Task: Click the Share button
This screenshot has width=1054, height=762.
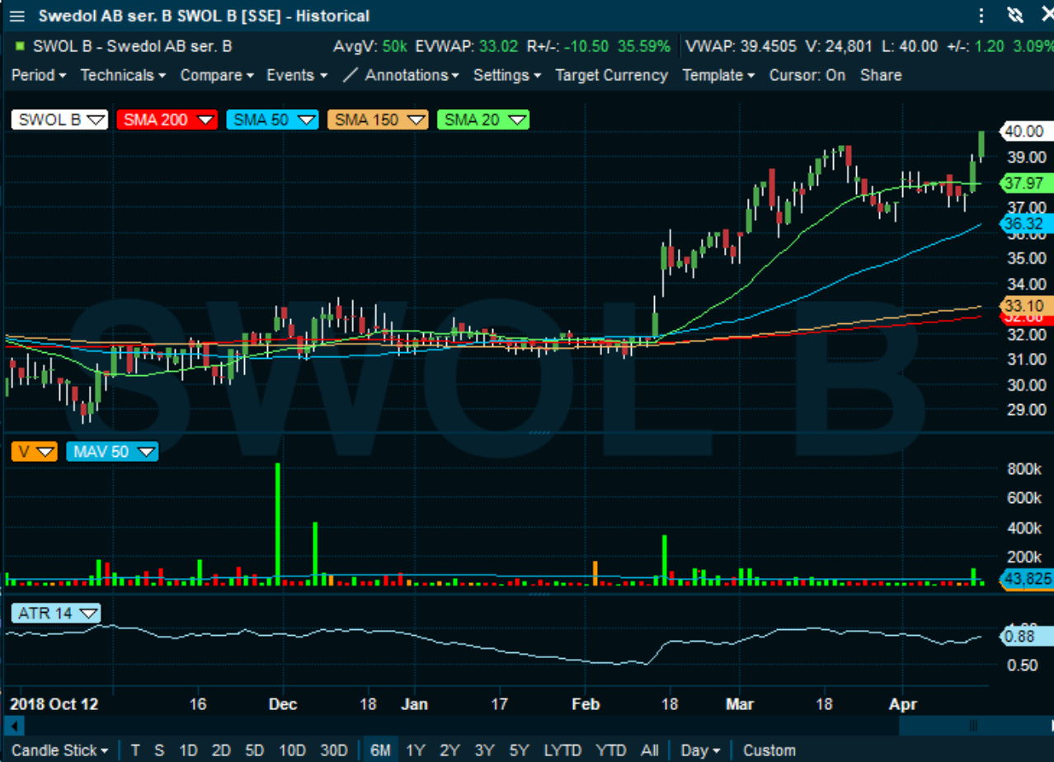Action: [x=881, y=75]
